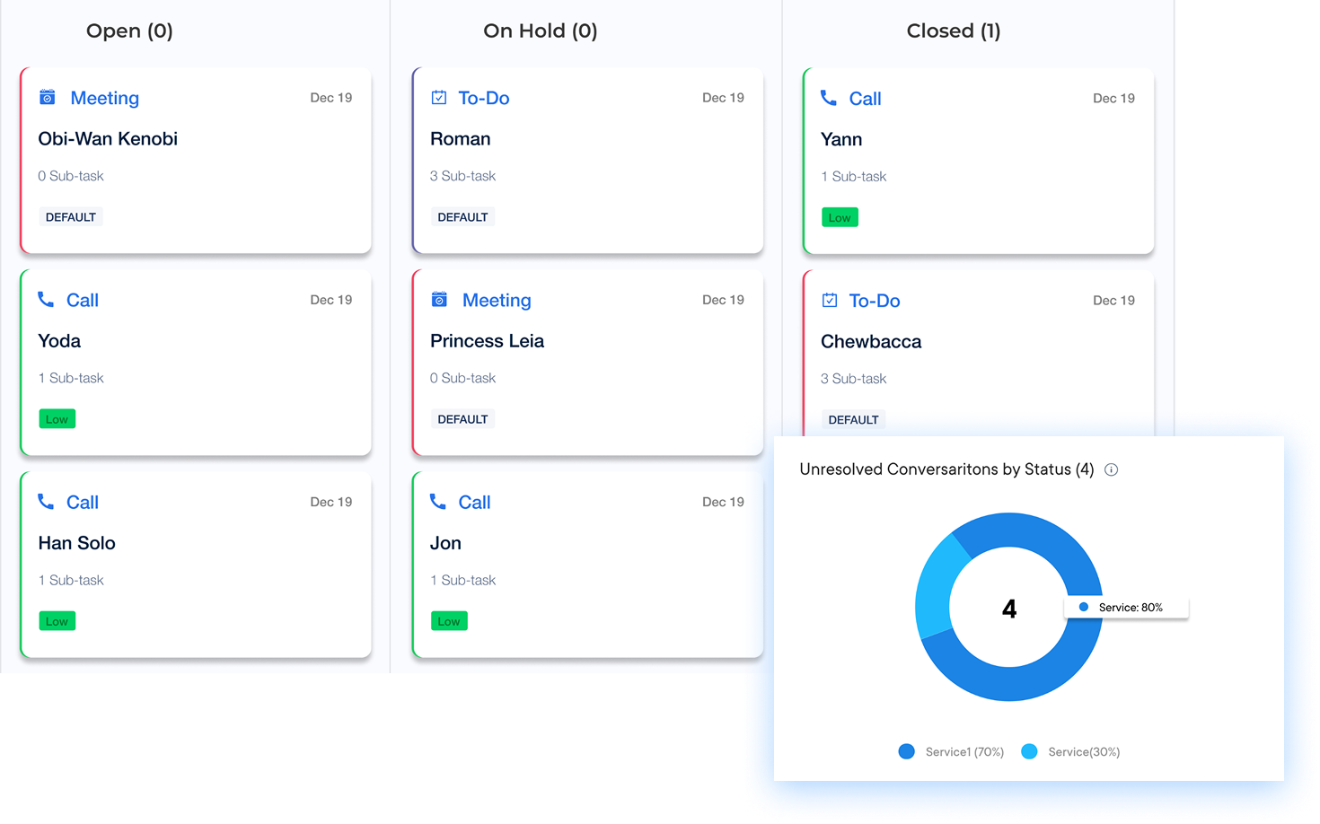Click the name Chewbacca
Screen dimensions: 1320x824
(x=871, y=341)
